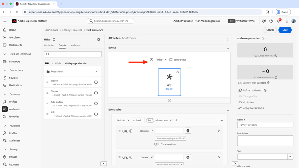Collapse the Connections sidebar group
299x168 pixels.
[x=5, y=70]
